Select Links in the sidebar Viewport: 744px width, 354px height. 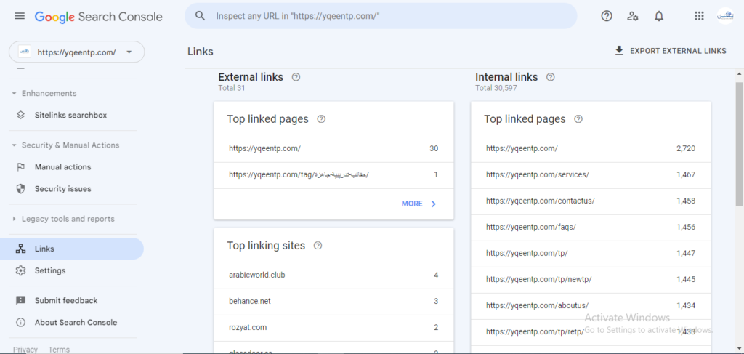click(72, 249)
